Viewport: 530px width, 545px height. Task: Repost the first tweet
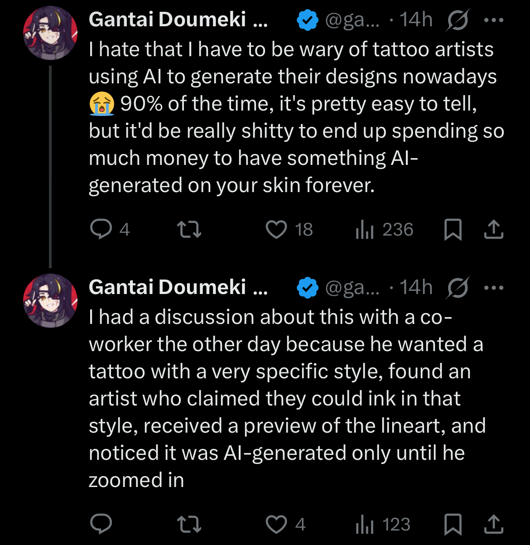[x=189, y=230]
